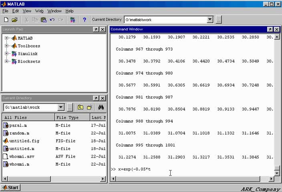Image resolution: width=282 pixels, height=192 pixels.
Task: Click the browse button beside toolbar Current Directory
Action: tap(219, 20)
